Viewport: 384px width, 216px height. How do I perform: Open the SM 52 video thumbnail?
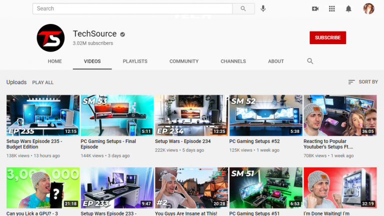[266, 115]
